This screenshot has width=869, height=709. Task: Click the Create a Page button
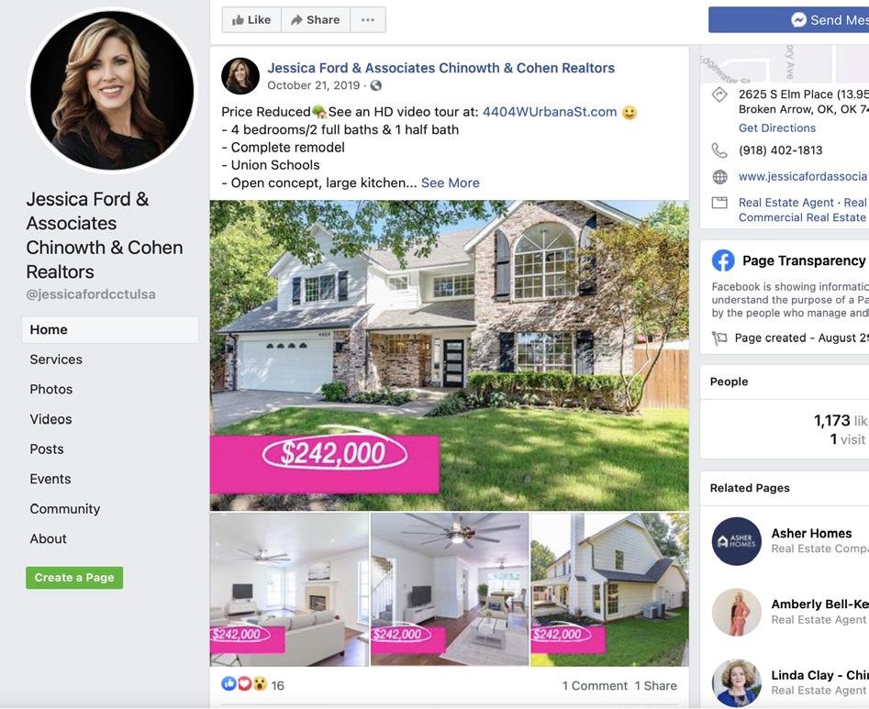(74, 578)
